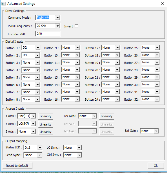The height and width of the screenshot is (173, 167).
Task: Open the Y Axis dropdown showing LC(5-7)
Action: tap(26, 124)
